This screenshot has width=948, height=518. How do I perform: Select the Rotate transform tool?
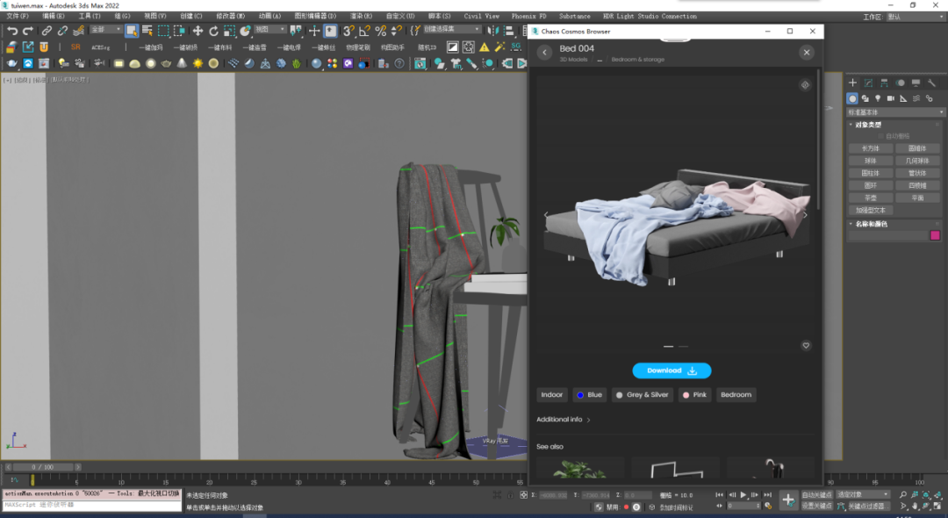pyautogui.click(x=213, y=31)
